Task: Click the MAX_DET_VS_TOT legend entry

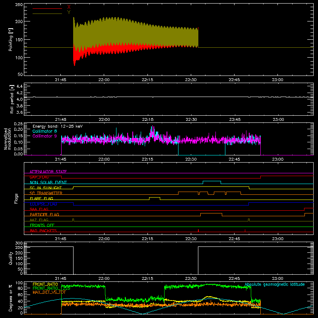Action: [x=49, y=292]
